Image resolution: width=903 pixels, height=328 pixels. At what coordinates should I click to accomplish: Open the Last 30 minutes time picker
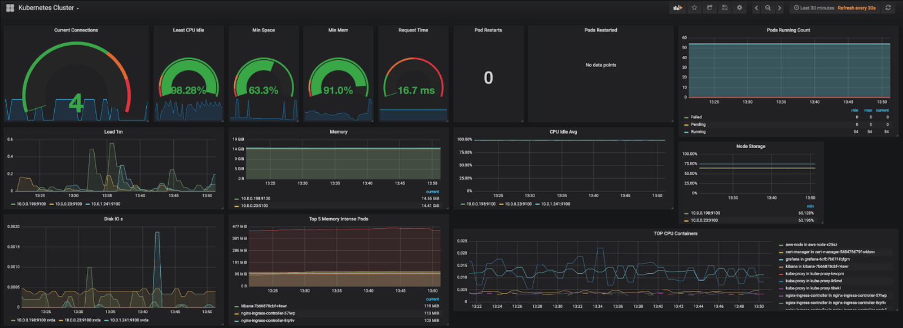tap(814, 8)
